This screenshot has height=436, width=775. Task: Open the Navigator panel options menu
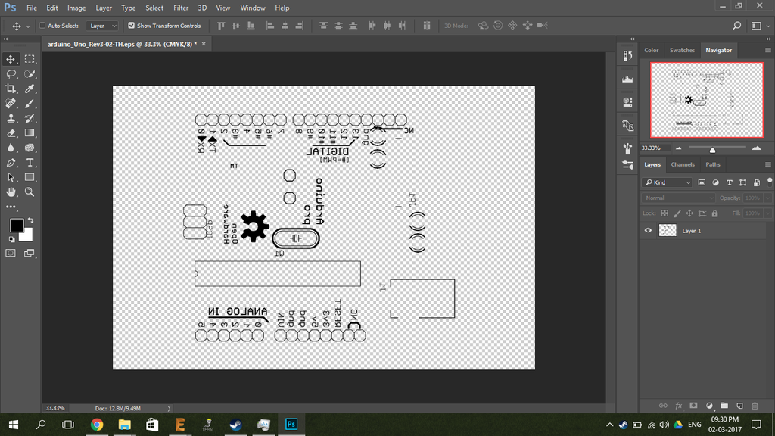(x=767, y=51)
